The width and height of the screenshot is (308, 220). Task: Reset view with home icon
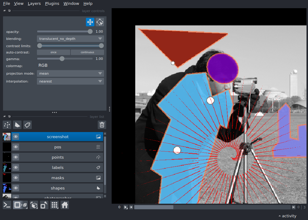[x=64, y=205]
